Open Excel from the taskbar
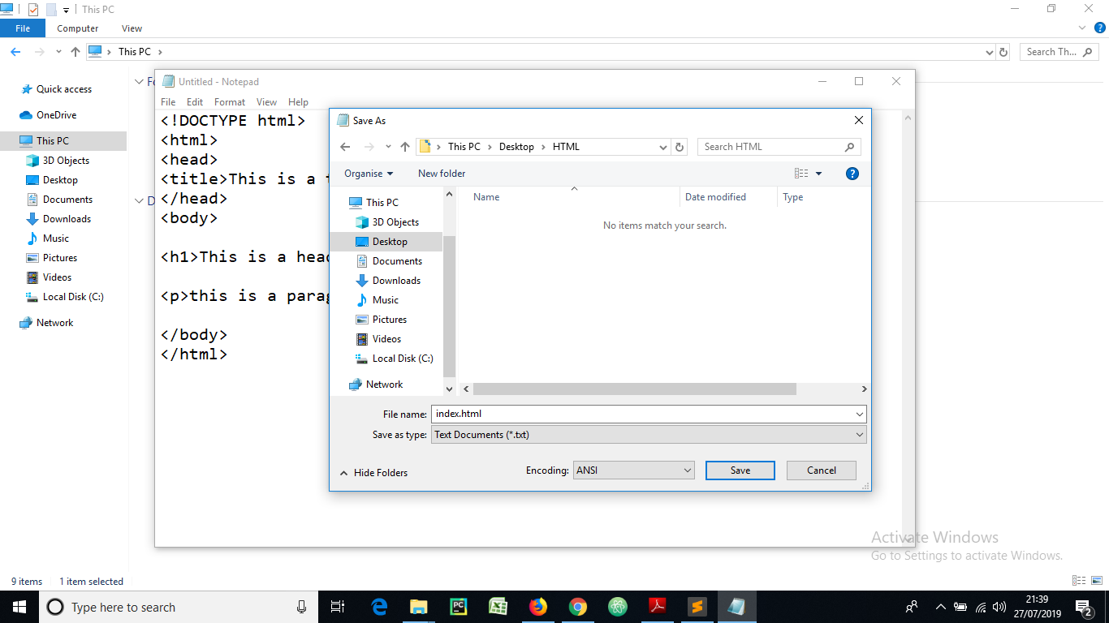 498,607
